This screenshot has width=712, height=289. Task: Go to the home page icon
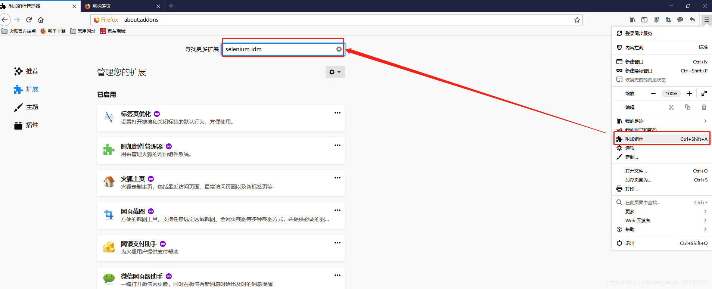click(x=41, y=20)
